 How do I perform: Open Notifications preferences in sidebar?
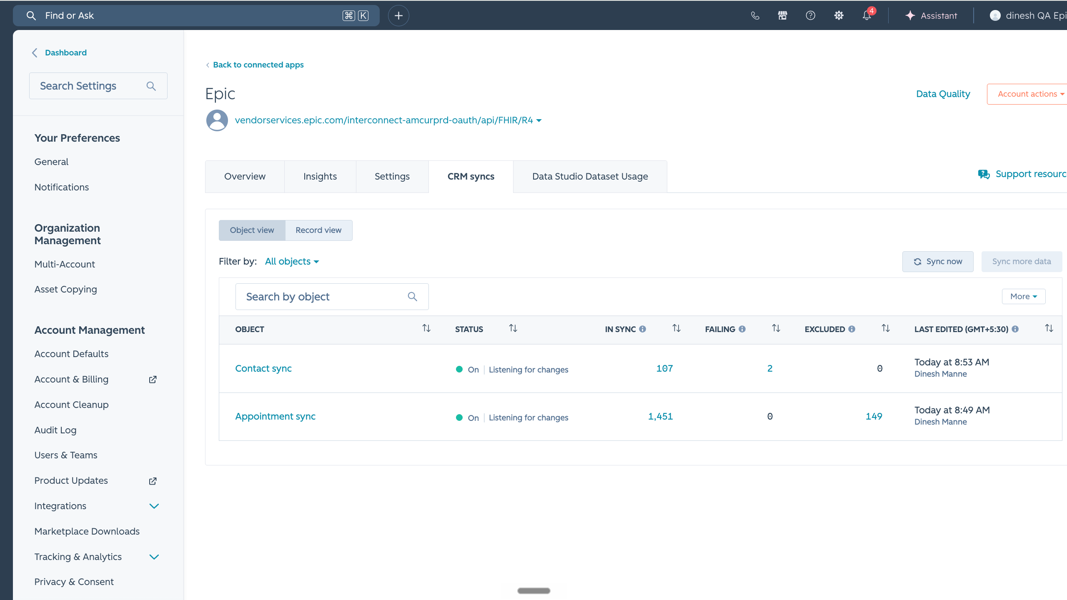tap(62, 187)
